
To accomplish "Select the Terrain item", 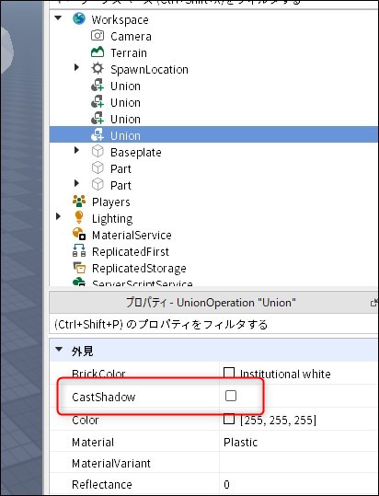I will (x=129, y=52).
